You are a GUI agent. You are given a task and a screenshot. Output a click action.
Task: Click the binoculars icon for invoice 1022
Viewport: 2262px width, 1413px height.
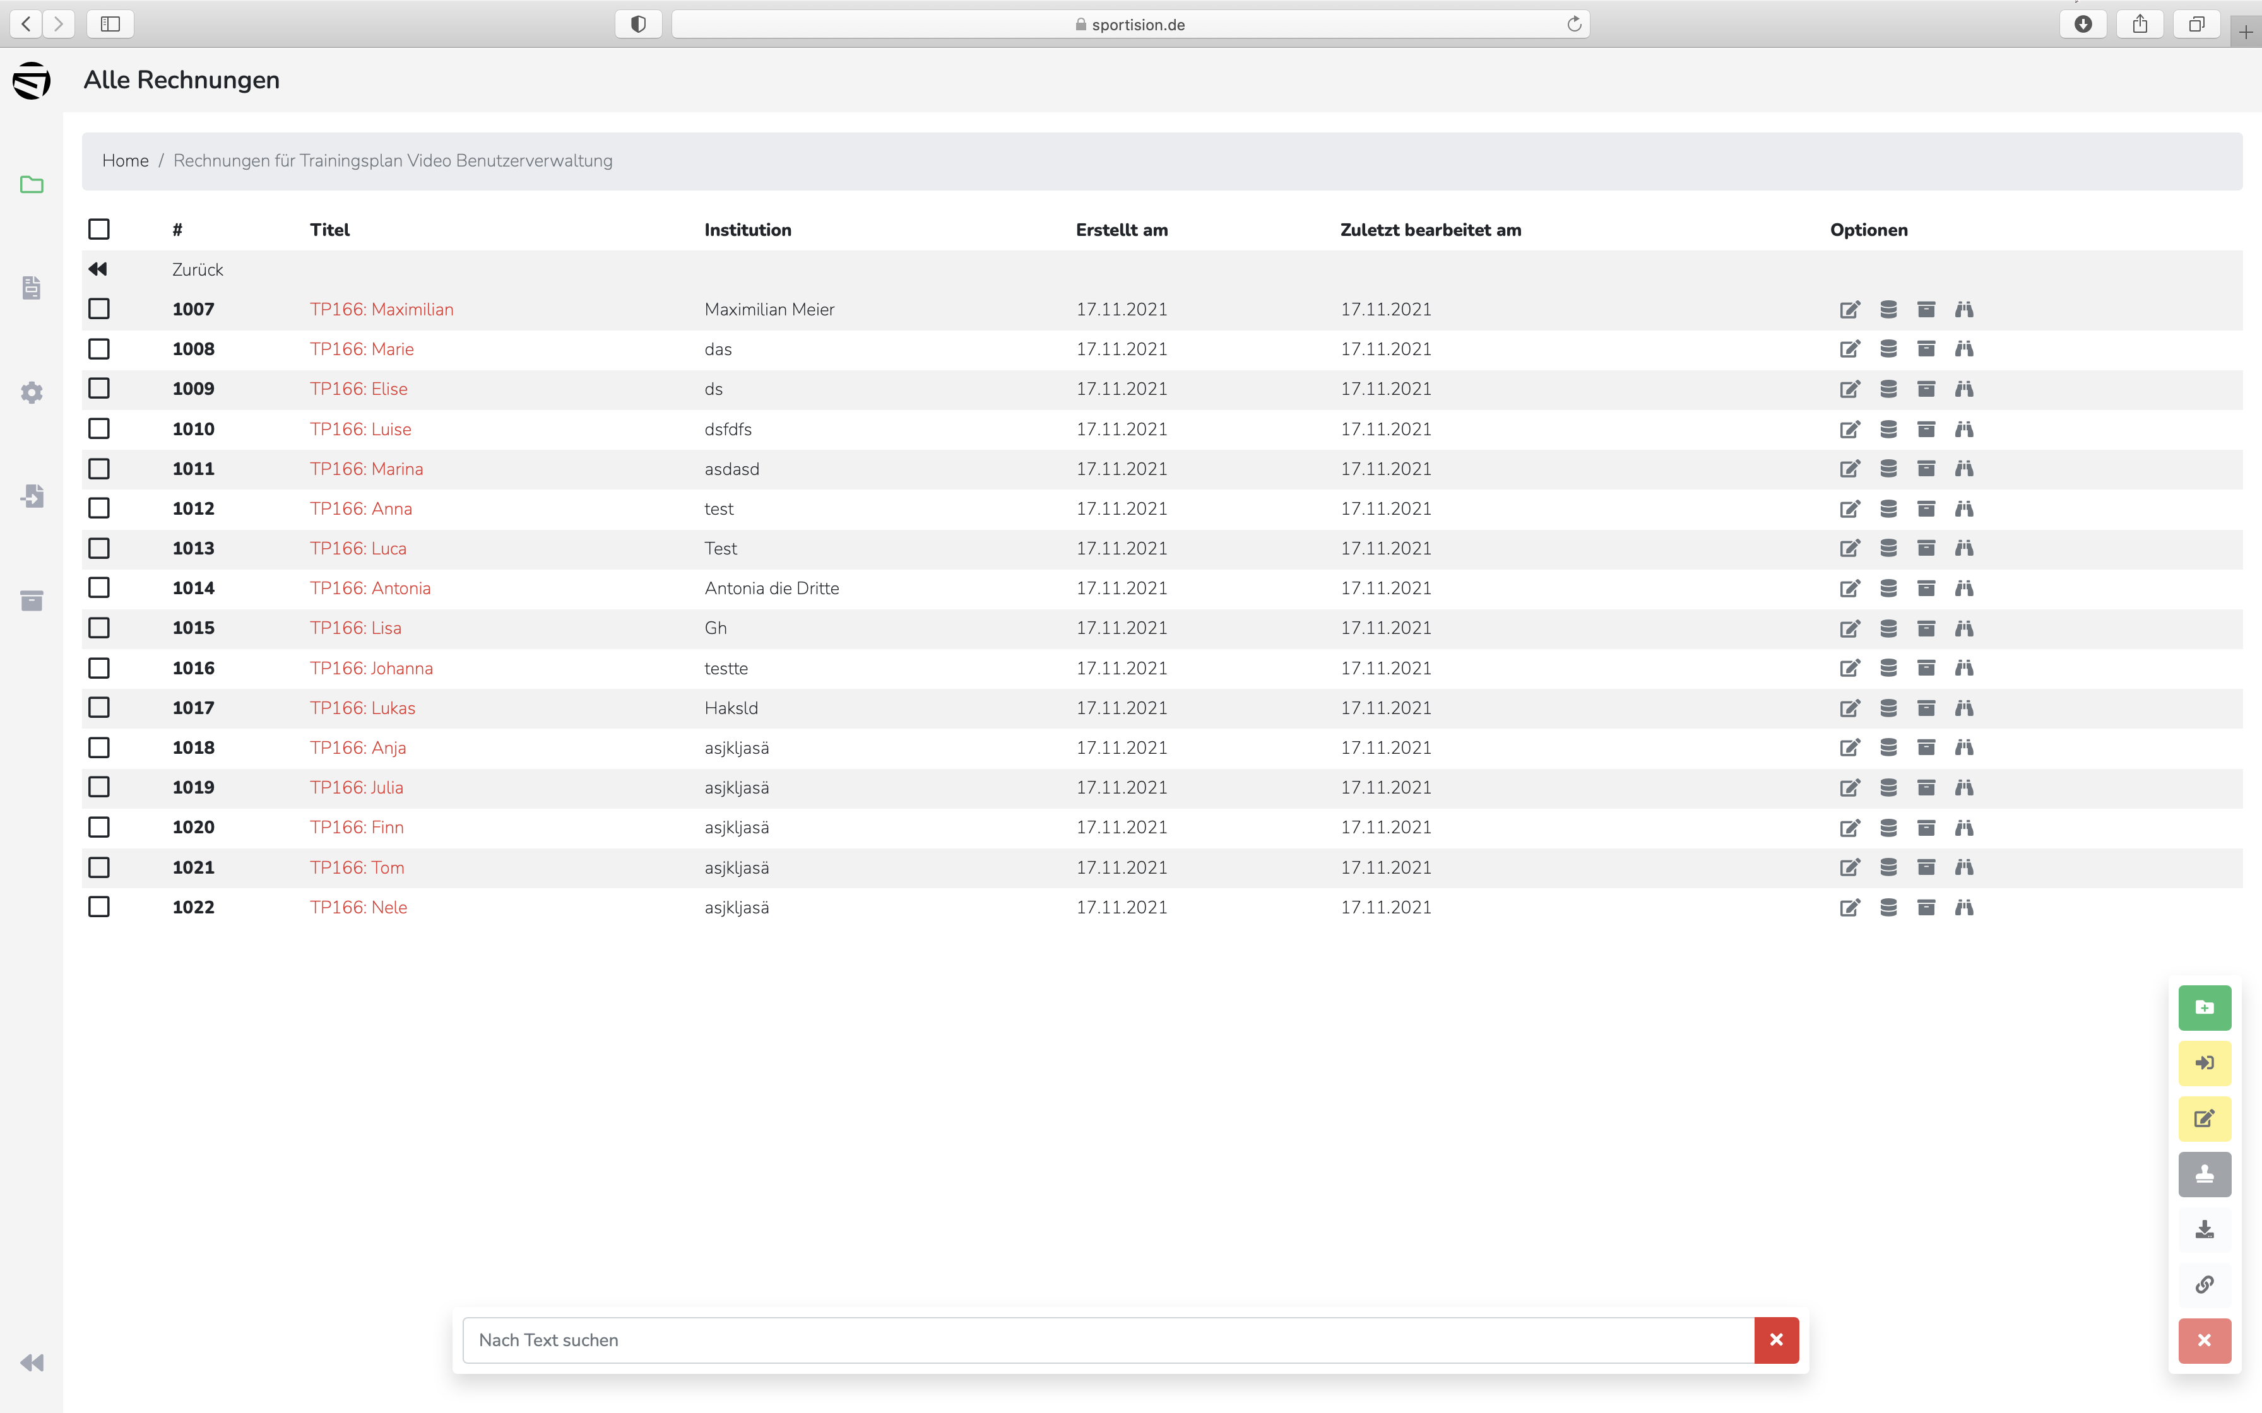(x=1964, y=908)
